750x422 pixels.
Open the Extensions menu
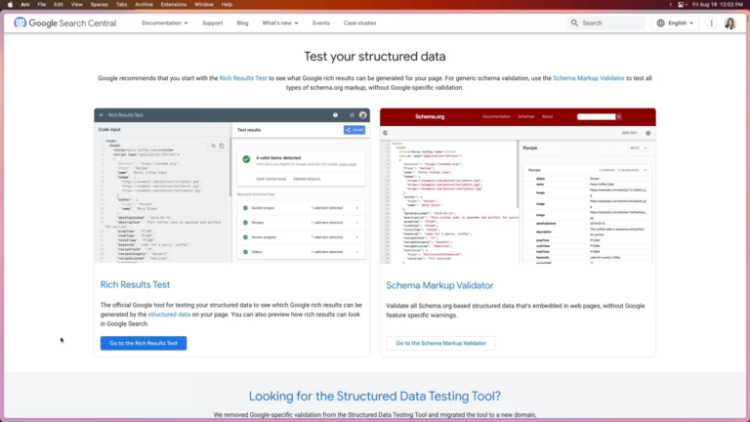[174, 4]
